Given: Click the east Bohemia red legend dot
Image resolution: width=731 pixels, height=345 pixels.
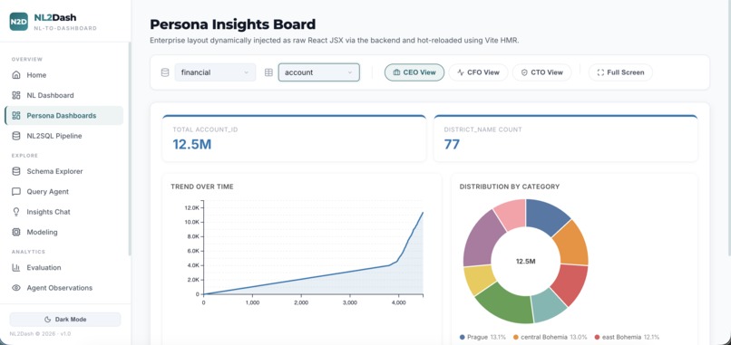Looking at the screenshot, I should pos(597,337).
